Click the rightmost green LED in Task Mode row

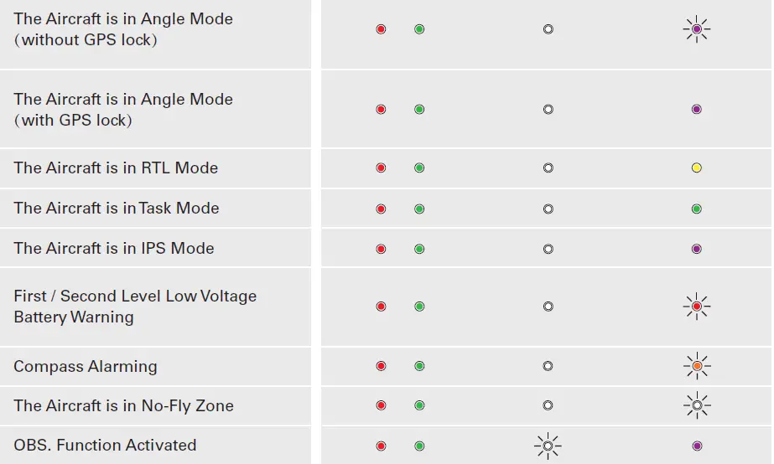[696, 209]
